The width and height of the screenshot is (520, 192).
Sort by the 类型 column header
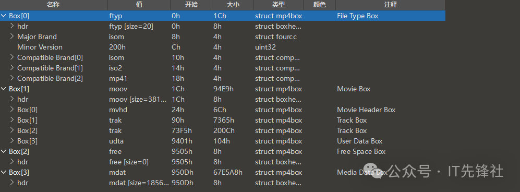click(x=278, y=5)
